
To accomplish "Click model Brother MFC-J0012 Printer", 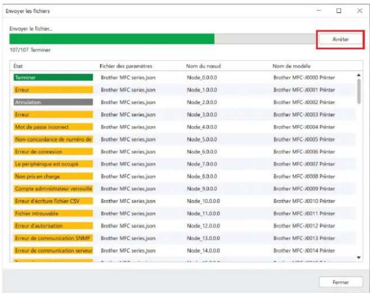I will [x=304, y=226].
